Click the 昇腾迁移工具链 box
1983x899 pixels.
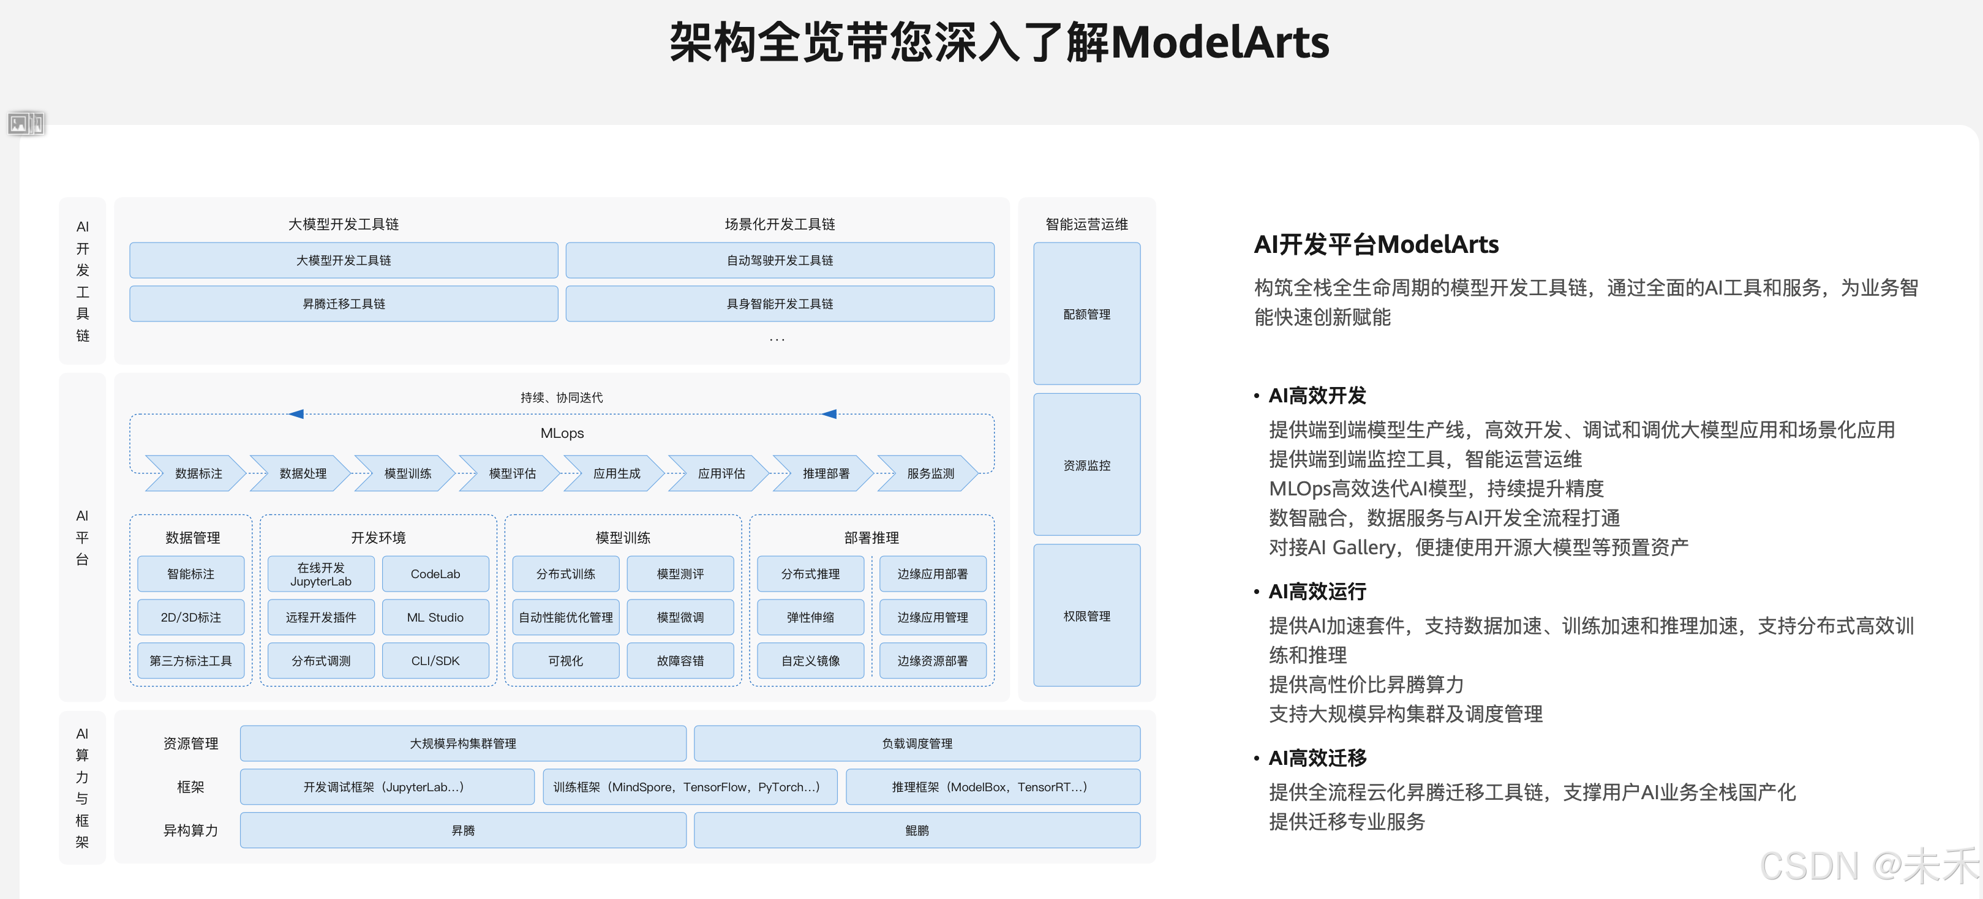(344, 304)
